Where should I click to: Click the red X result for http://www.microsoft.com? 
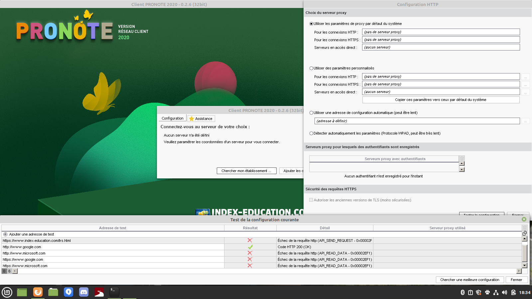tap(250, 253)
